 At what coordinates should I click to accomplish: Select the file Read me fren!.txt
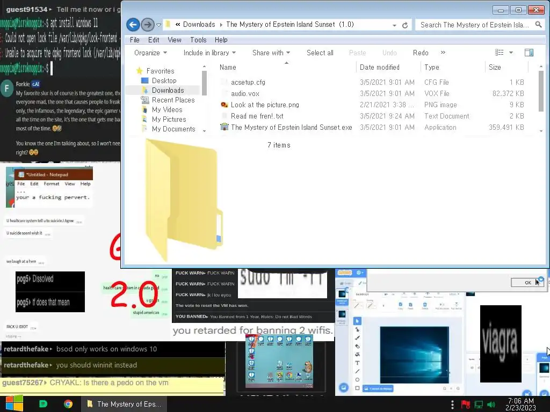(257, 116)
